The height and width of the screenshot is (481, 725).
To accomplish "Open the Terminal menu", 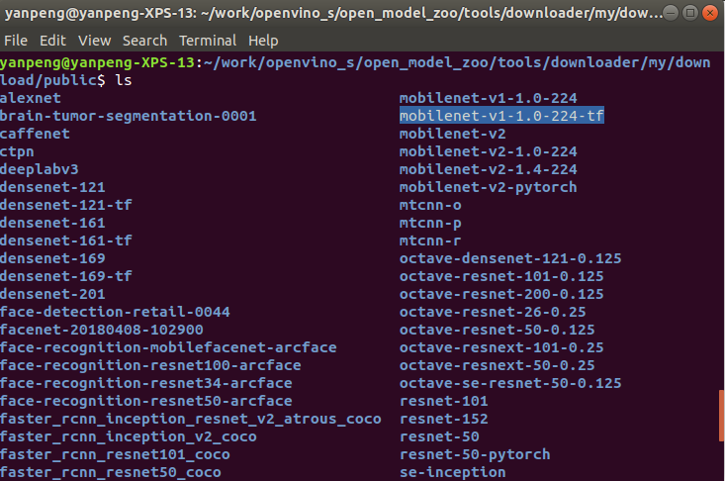I will coord(208,41).
